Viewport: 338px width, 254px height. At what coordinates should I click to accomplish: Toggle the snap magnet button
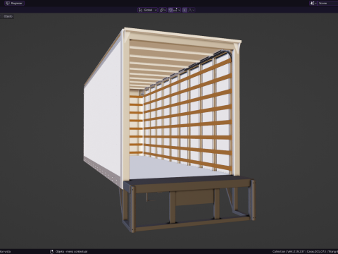coord(170,10)
